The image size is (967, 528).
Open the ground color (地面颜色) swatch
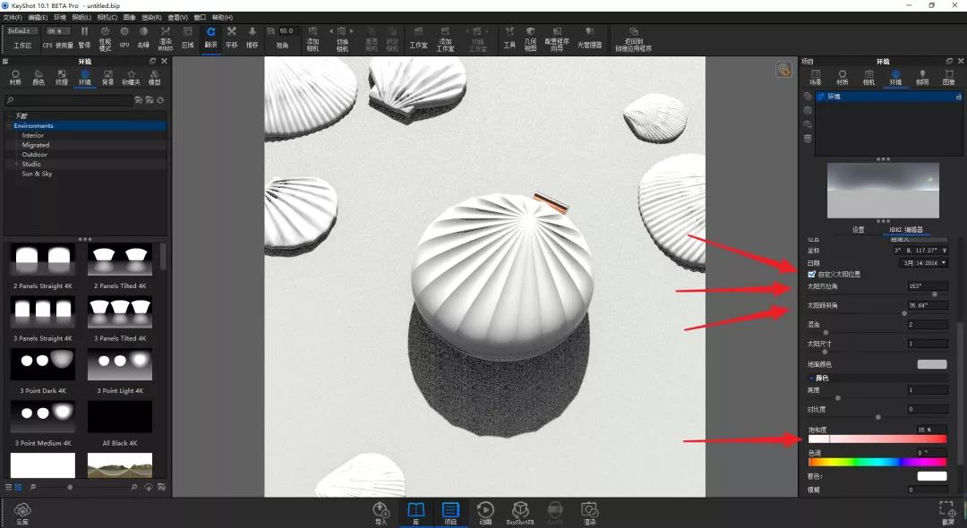(932, 364)
